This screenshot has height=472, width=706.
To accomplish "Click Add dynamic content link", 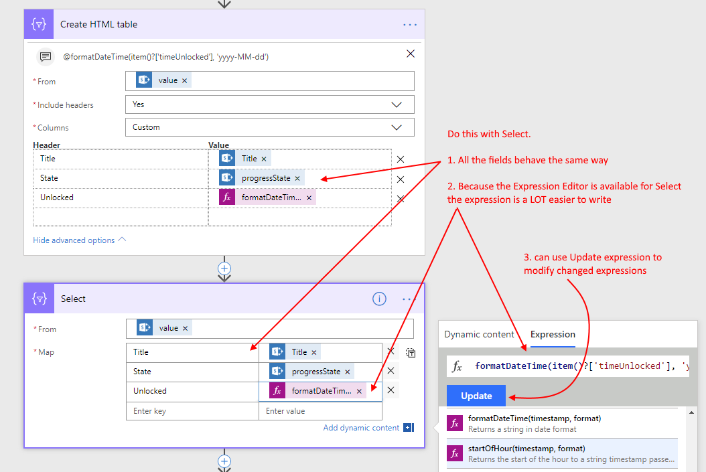I will tap(361, 428).
